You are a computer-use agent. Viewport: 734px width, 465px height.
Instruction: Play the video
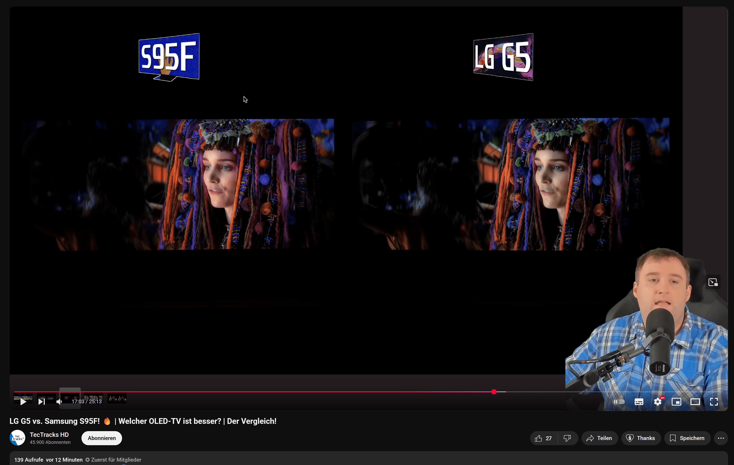[23, 401]
